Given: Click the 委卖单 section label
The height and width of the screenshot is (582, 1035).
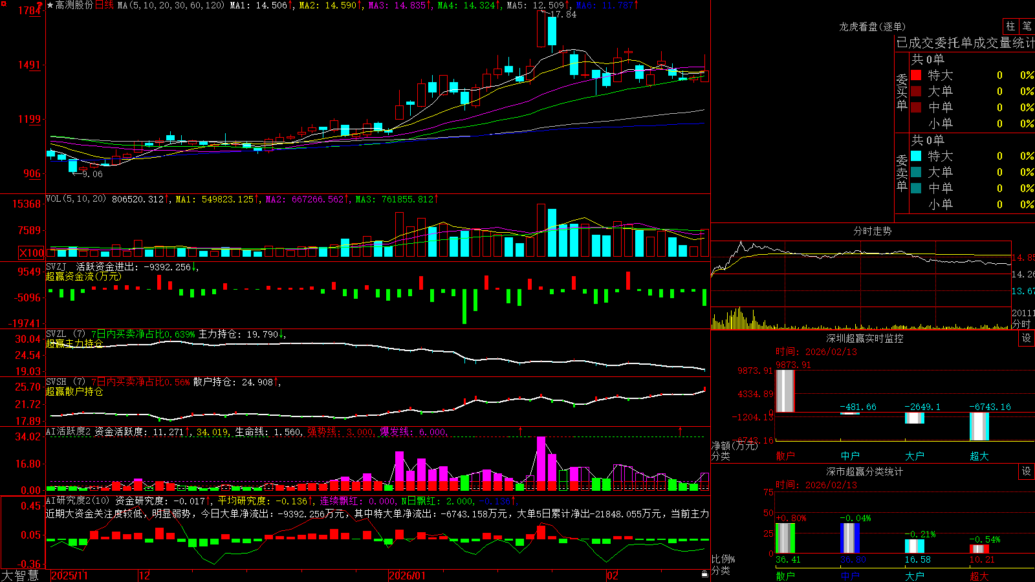Looking at the screenshot, I should [x=902, y=173].
